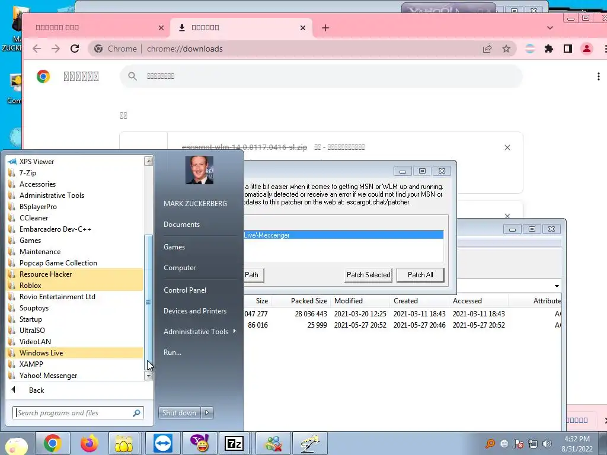Open the patcher tool taskbar icon
The width and height of the screenshot is (607, 455).
coord(310,443)
